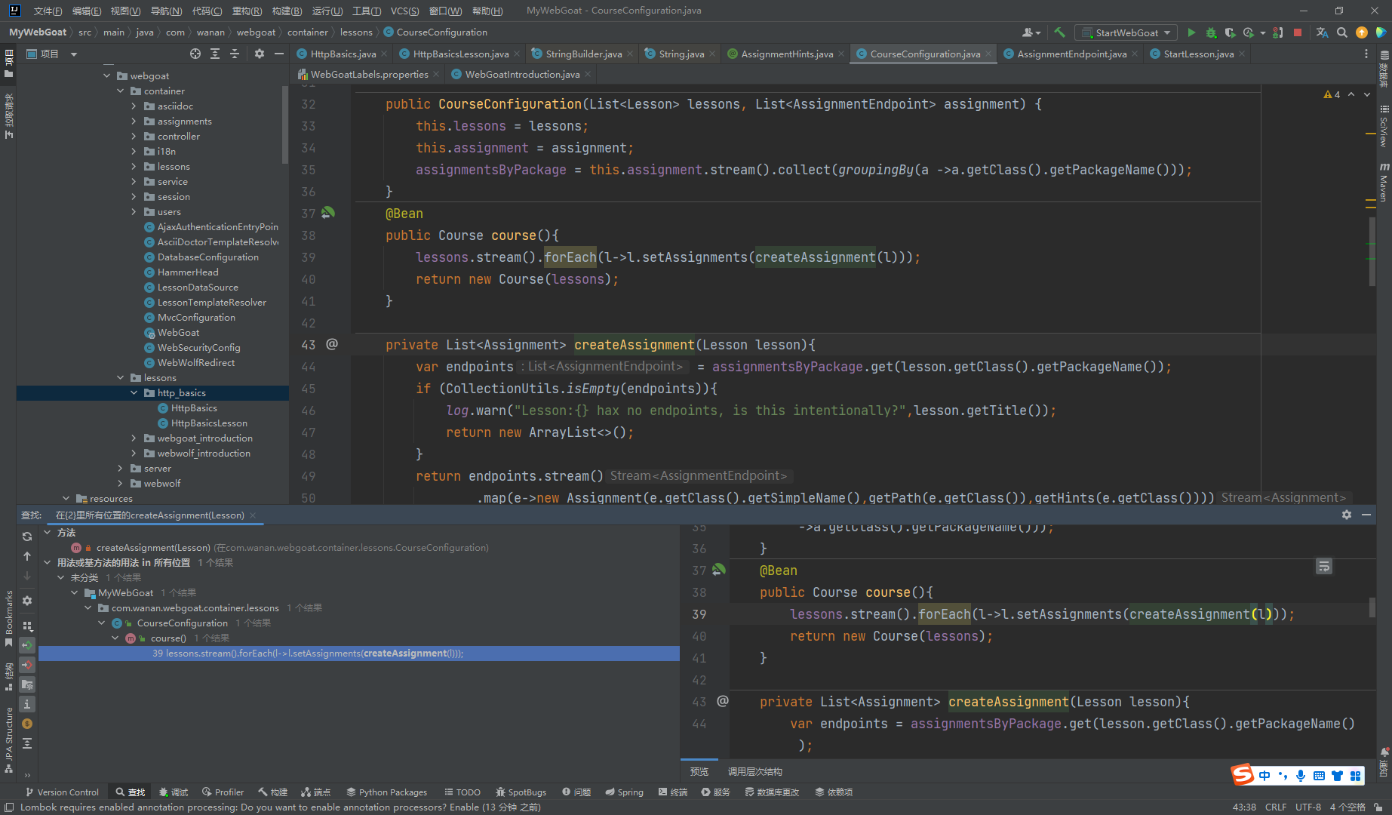Expand the assignments folder
Screen dimensions: 1392x815
[x=134, y=121]
